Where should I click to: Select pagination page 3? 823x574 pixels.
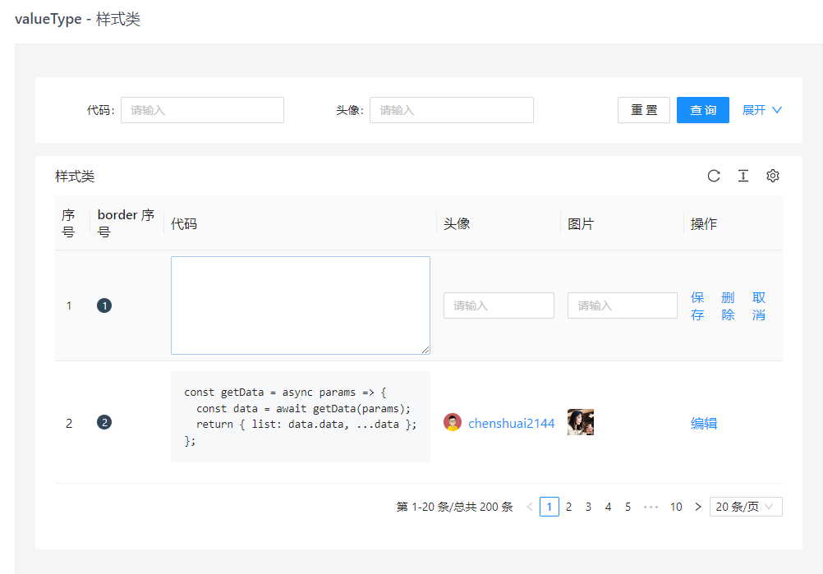588,507
